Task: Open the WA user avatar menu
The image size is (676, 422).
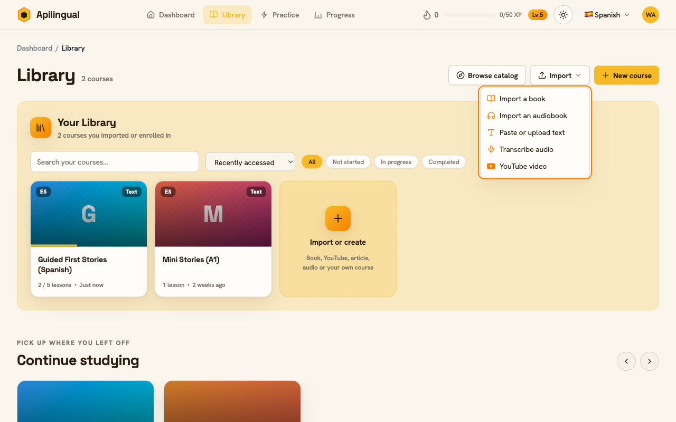Action: [x=651, y=15]
